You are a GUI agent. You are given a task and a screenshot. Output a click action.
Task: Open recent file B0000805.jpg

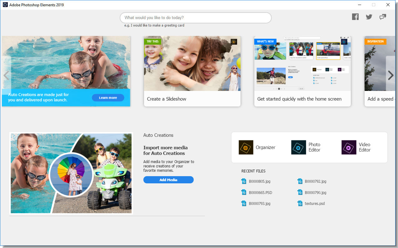pos(256,181)
